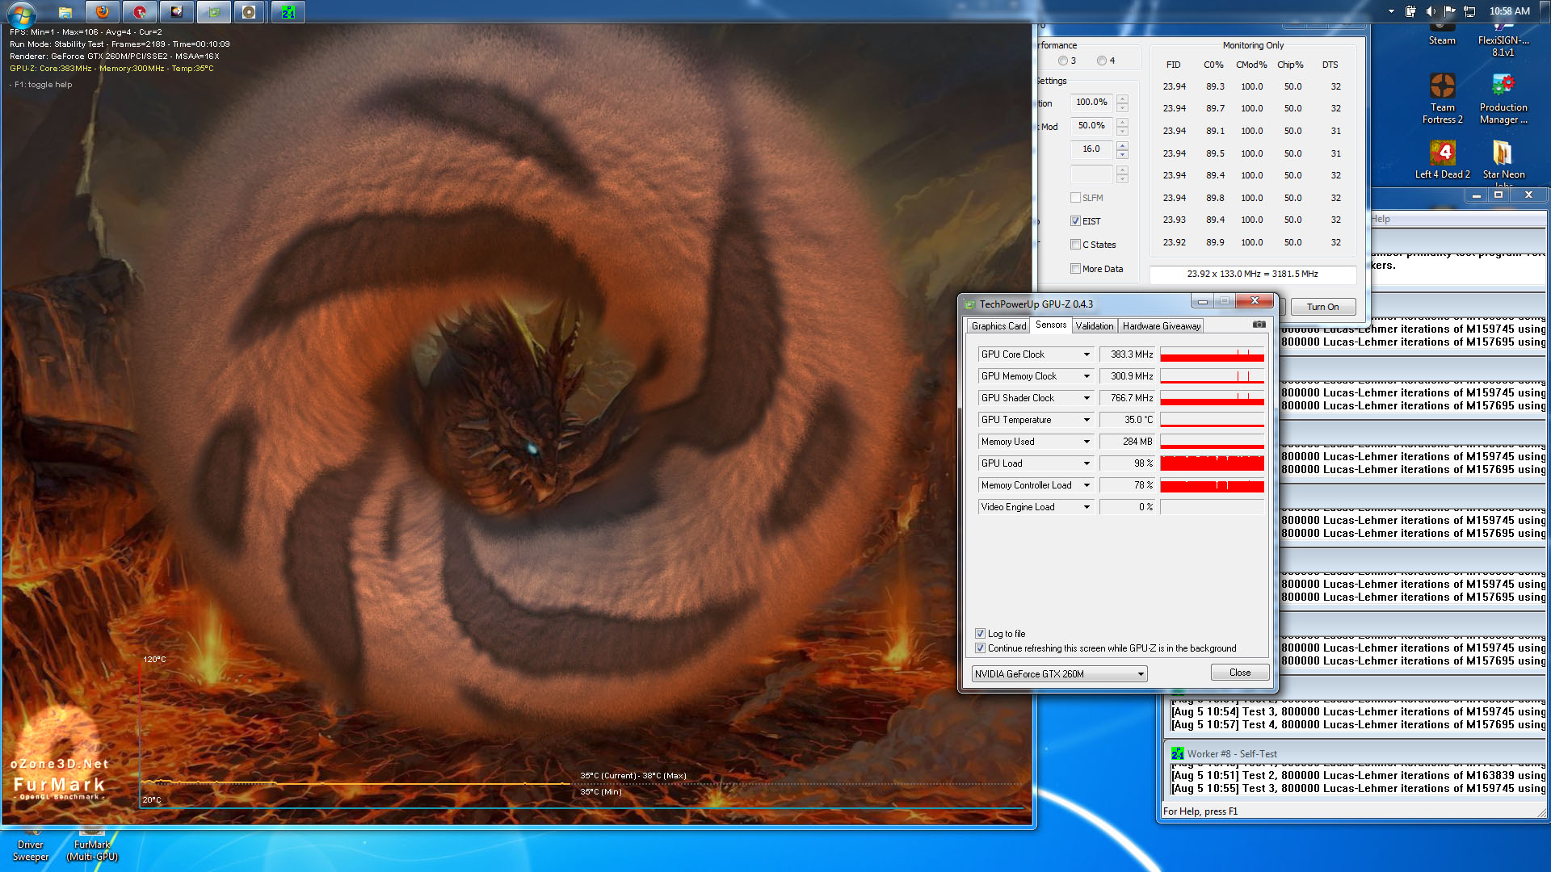Screen dimensions: 1551x872
Task: Open the Help menu in Prime95
Action: [x=1381, y=219]
